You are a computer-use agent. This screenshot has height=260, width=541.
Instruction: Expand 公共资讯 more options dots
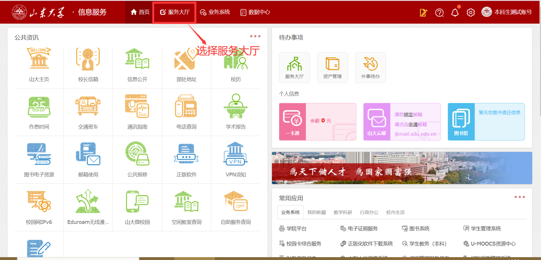pyautogui.click(x=255, y=36)
